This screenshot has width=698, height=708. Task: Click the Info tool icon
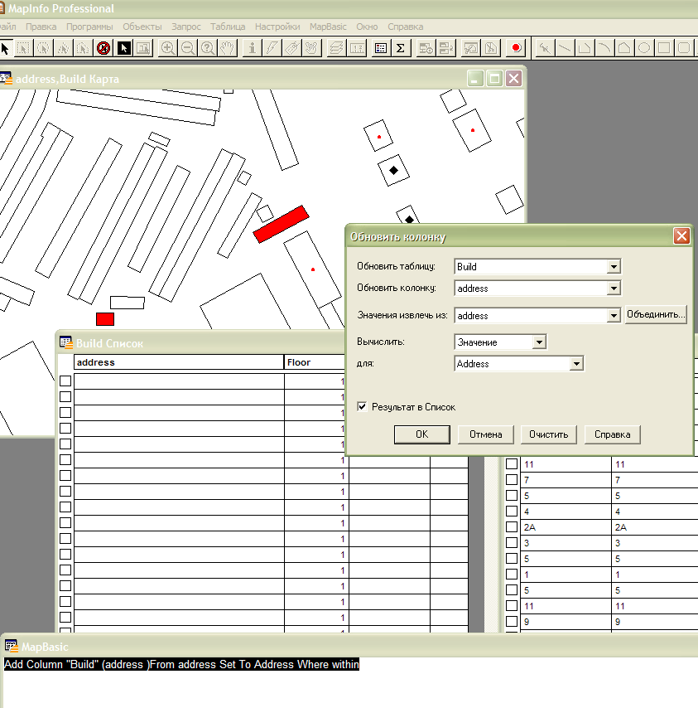(x=253, y=48)
